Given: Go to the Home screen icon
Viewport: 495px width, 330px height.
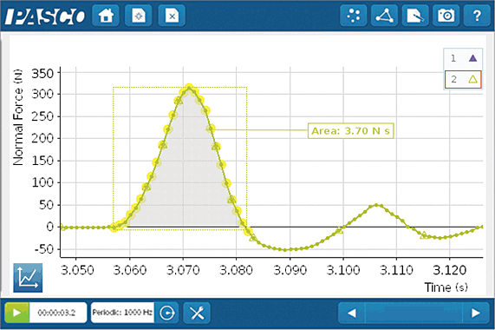Looking at the screenshot, I should [106, 16].
